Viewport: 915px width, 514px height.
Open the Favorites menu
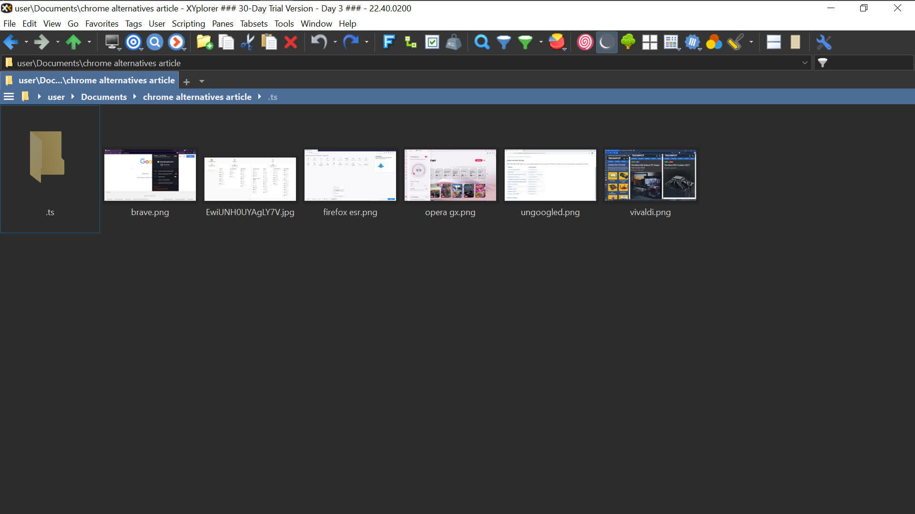pyautogui.click(x=102, y=23)
